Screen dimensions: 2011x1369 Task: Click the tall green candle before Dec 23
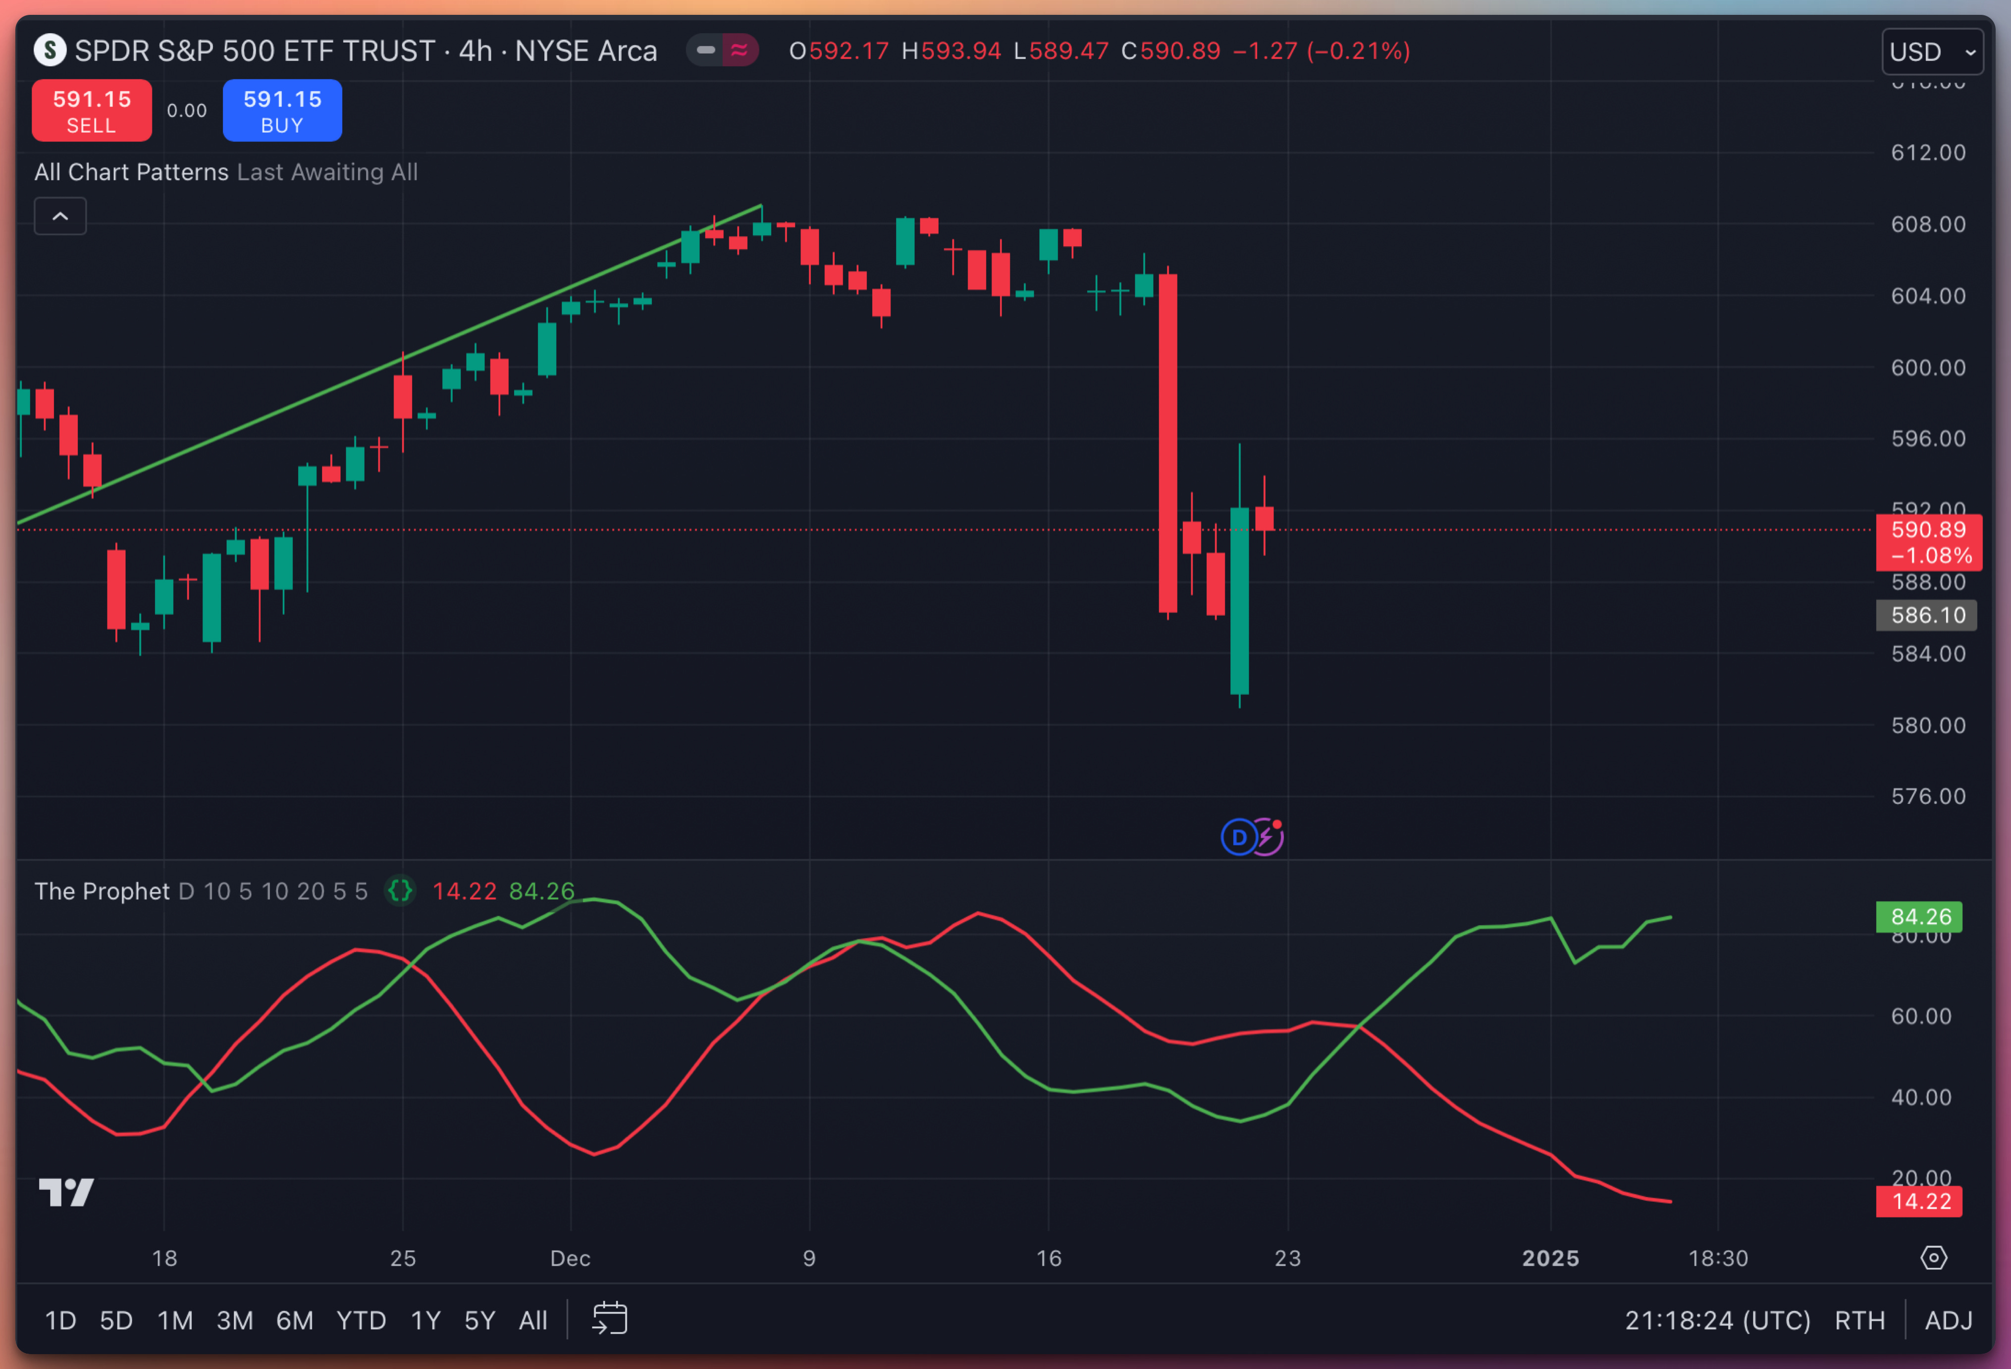tap(1239, 601)
